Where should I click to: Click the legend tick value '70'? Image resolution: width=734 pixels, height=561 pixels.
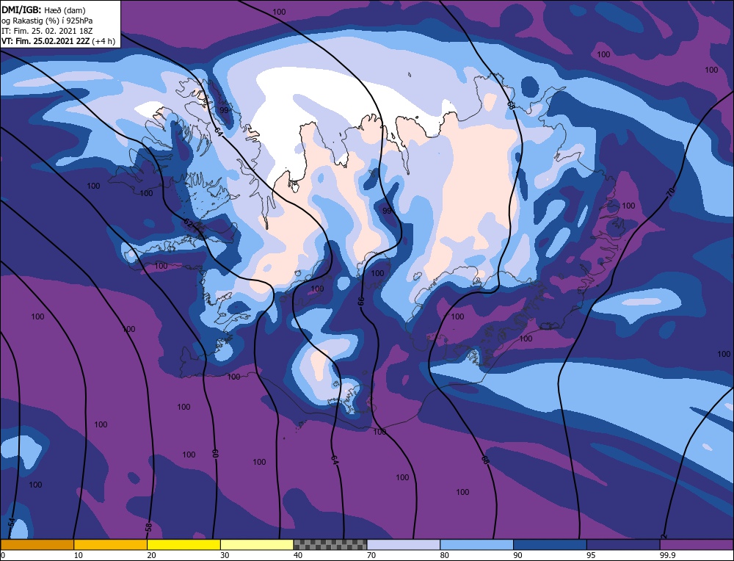[x=371, y=555]
